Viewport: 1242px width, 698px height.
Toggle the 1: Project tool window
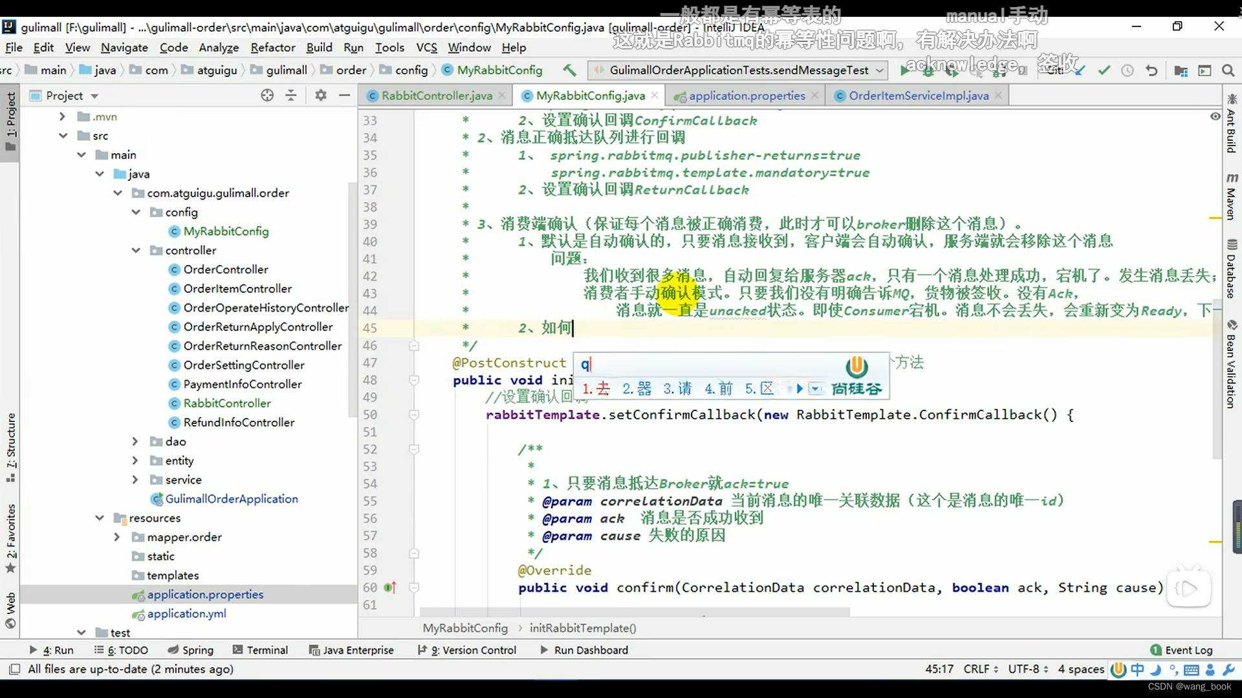click(10, 121)
